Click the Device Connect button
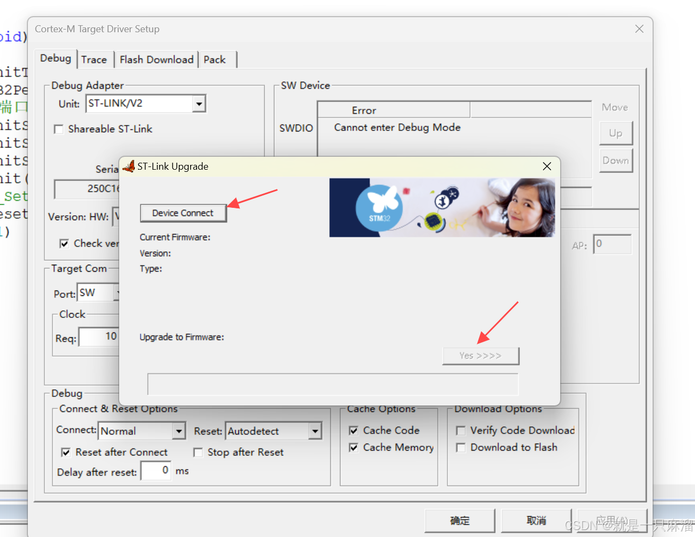This screenshot has width=695, height=537. pos(183,213)
